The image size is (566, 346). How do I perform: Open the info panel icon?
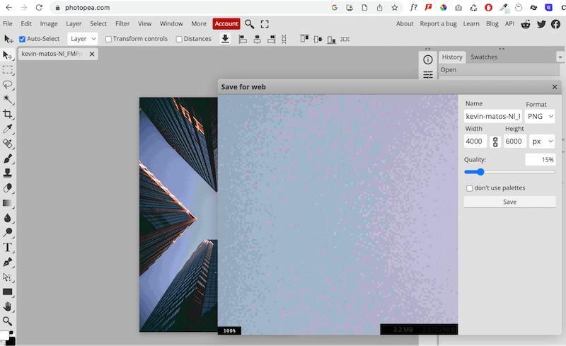[428, 59]
